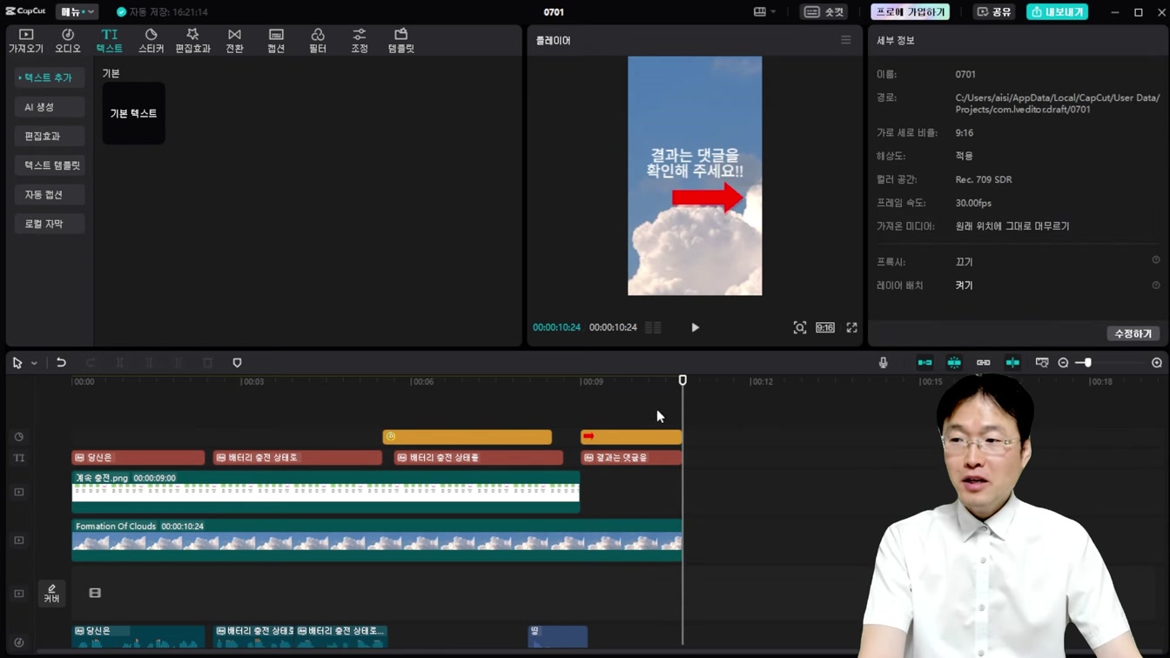This screenshot has height=658, width=1170.
Task: Choose the selection pointer tool
Action: point(17,363)
